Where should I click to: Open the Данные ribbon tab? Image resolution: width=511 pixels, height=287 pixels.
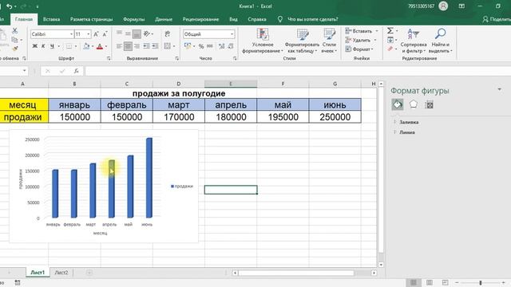coord(164,19)
